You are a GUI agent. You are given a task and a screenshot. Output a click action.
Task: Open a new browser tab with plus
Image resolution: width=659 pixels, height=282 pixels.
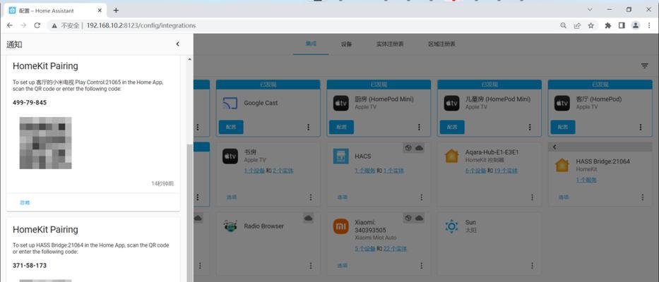[x=116, y=11]
